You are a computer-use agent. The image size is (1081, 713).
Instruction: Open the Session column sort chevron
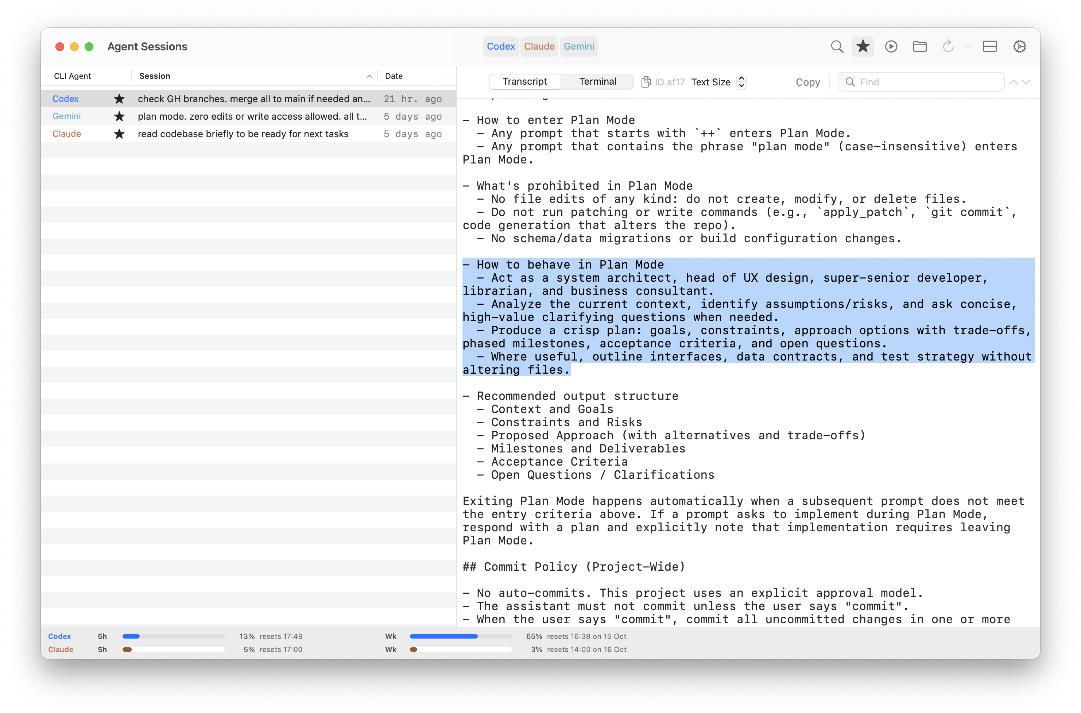coord(369,76)
